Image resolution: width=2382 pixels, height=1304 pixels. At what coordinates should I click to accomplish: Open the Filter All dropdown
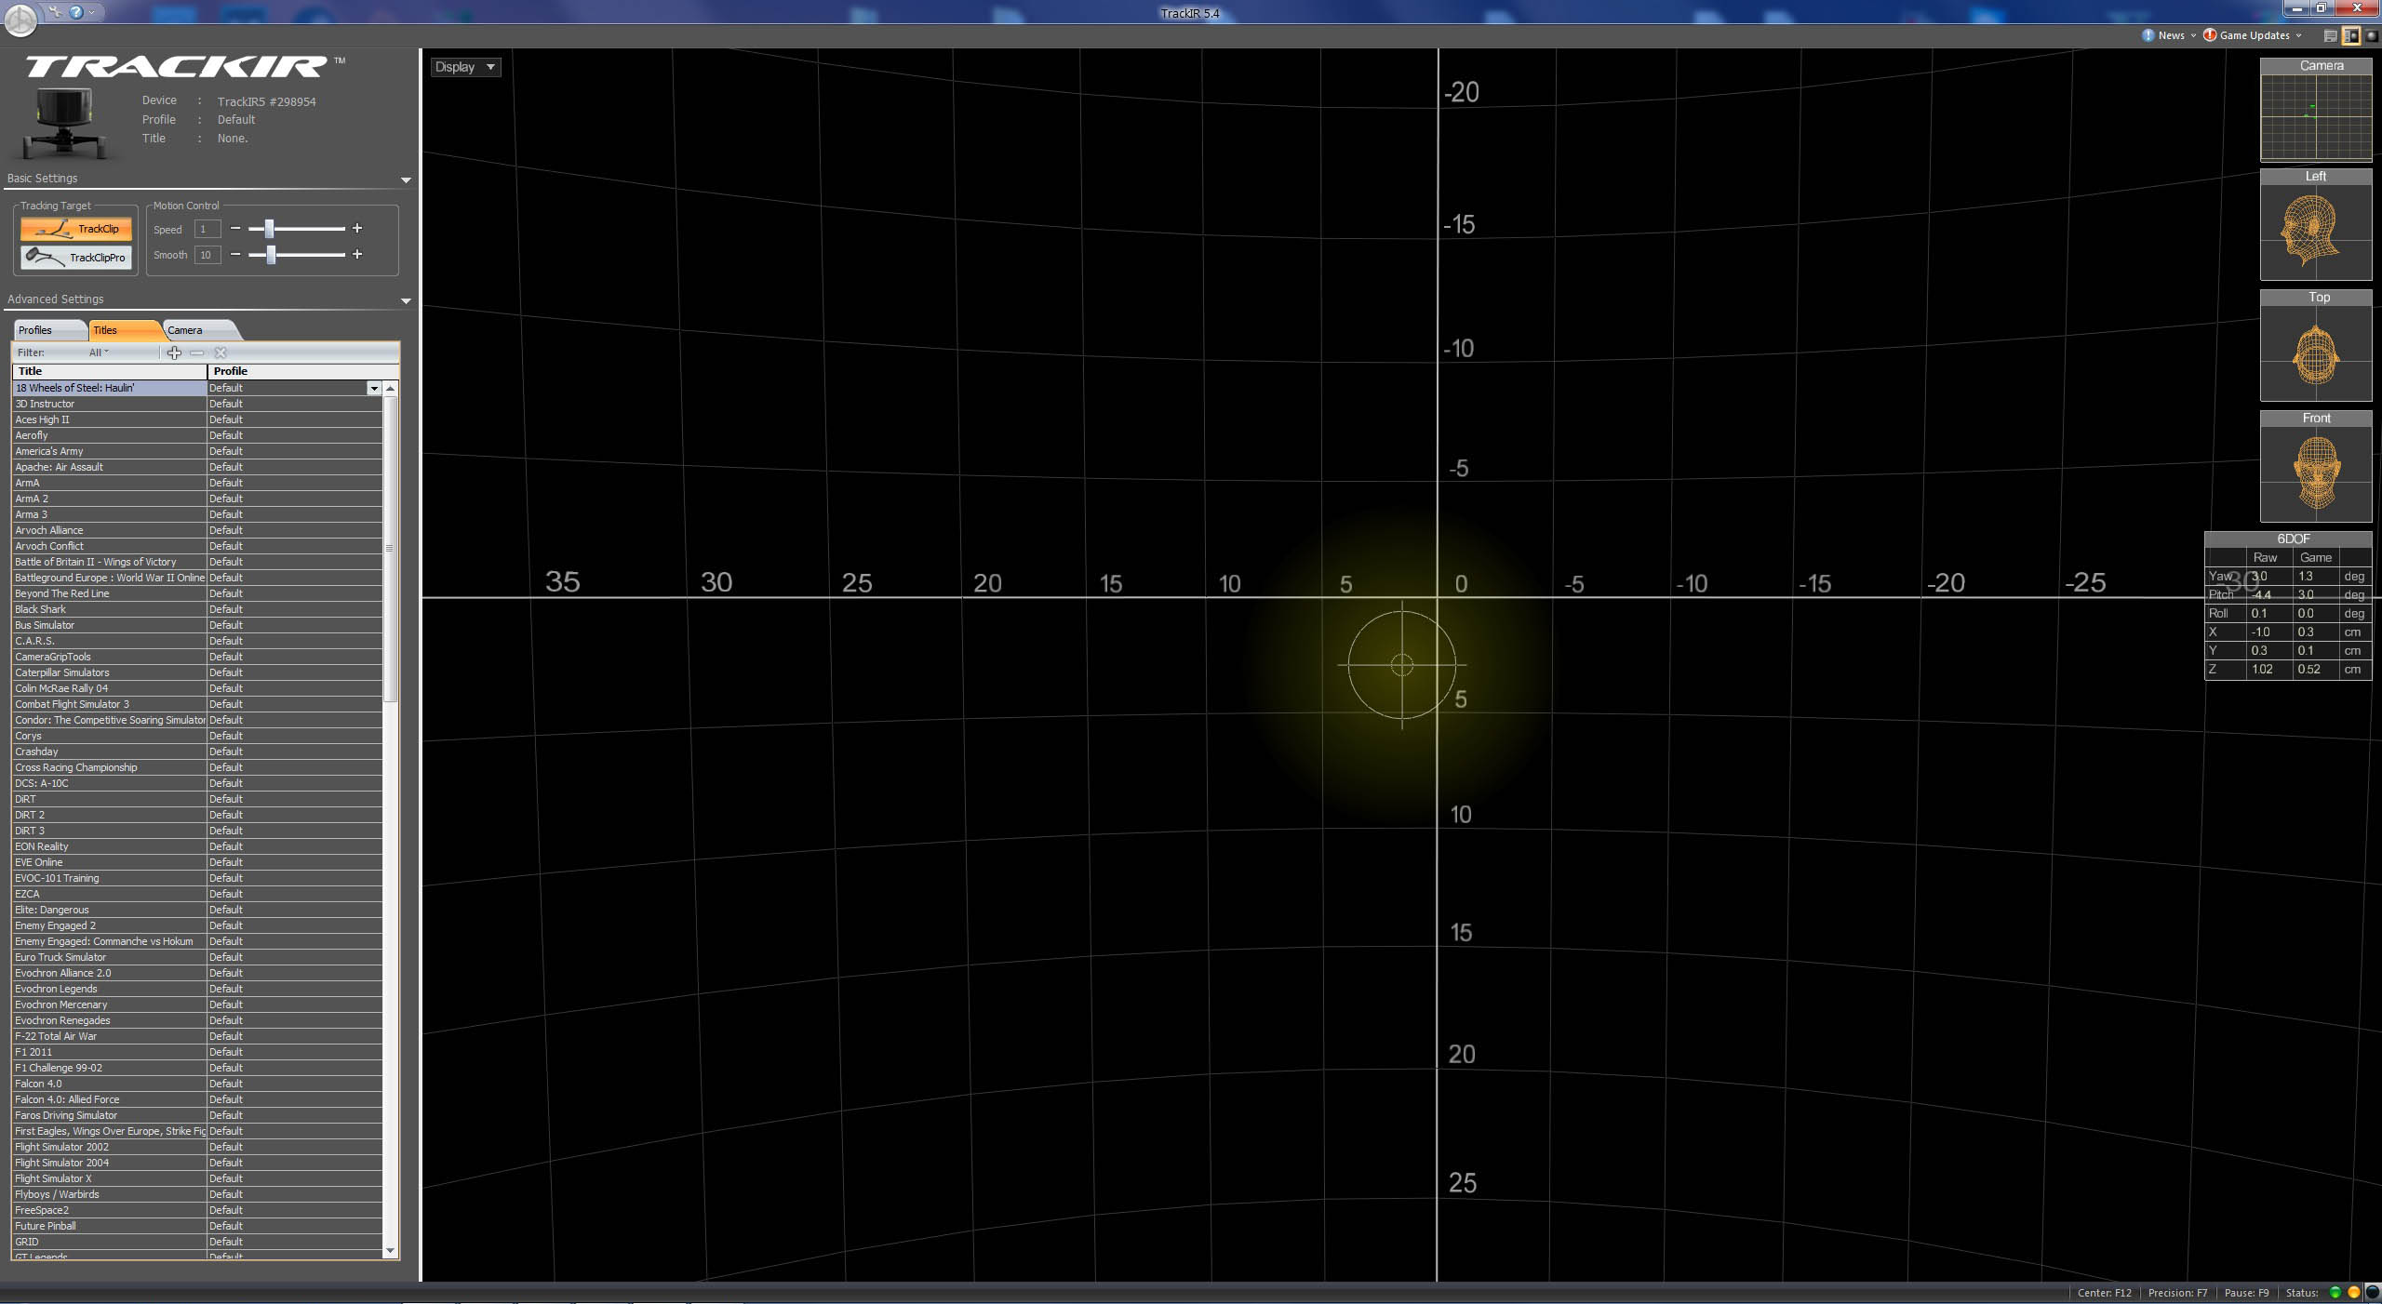[x=99, y=353]
